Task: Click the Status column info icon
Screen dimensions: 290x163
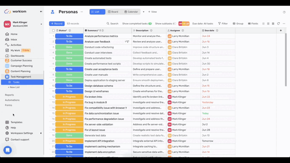Action: coord(70,31)
